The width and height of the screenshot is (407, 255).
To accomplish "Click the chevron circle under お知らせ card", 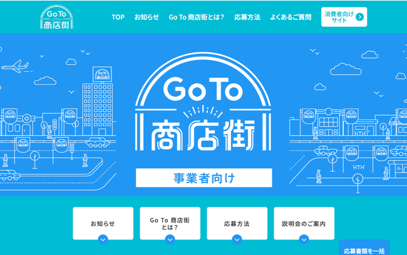I will (103, 240).
